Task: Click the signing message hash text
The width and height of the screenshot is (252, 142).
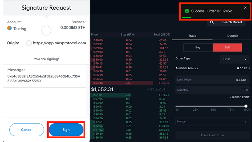Action: click(44, 79)
